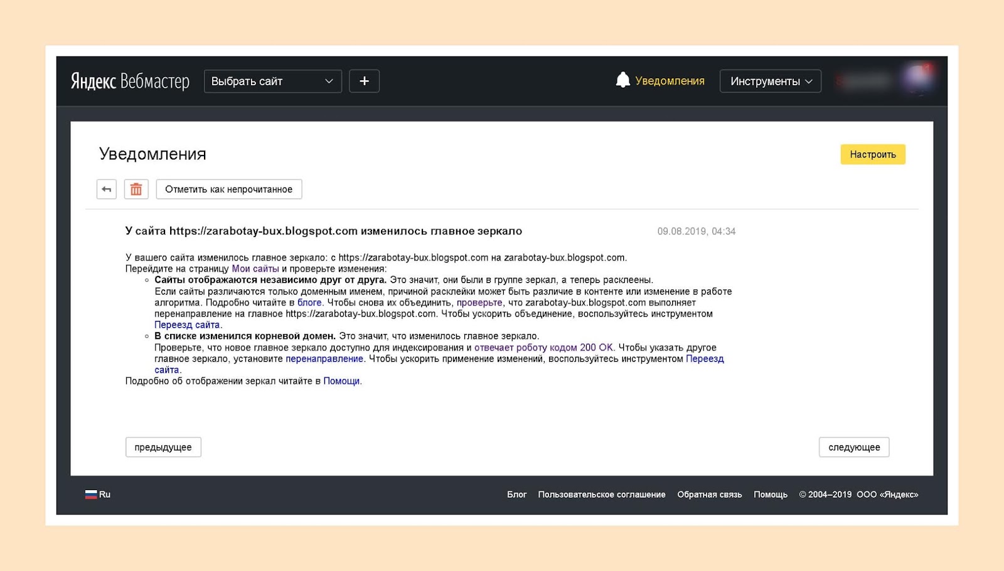Image resolution: width=1004 pixels, height=571 pixels.
Task: Follow the блоге link
Action: 309,303
